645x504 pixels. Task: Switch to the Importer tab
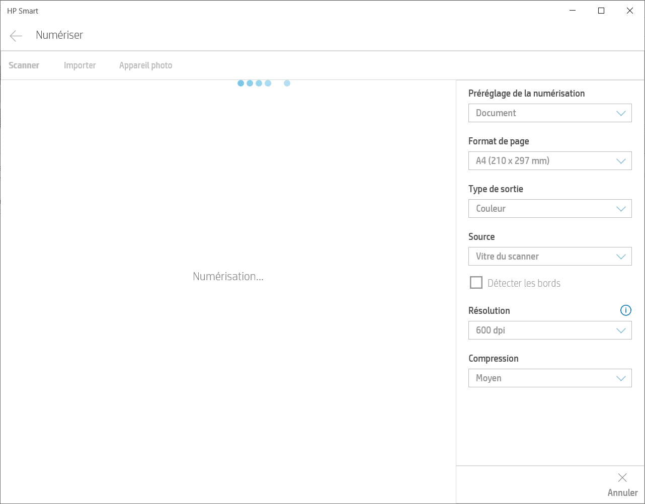79,65
